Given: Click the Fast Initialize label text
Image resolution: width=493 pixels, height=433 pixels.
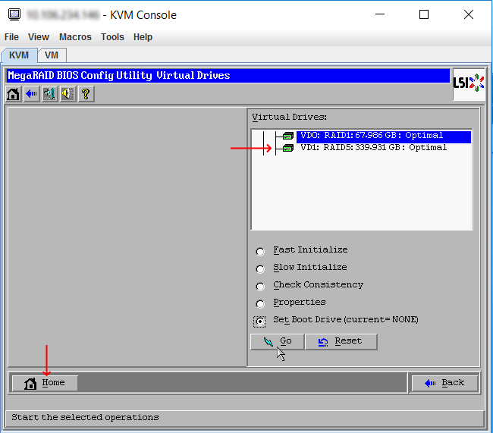Looking at the screenshot, I should (310, 250).
